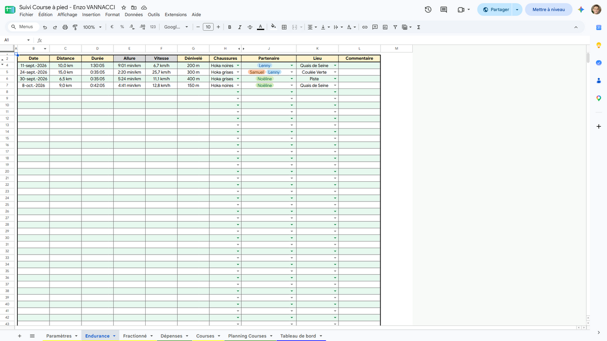Activate the paint format tool

click(x=75, y=27)
